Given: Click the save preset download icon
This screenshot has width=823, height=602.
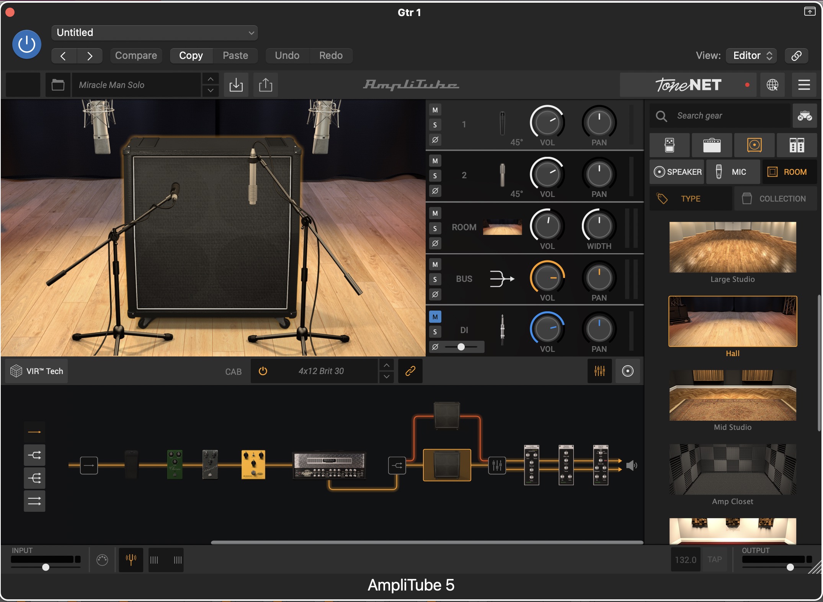Looking at the screenshot, I should pyautogui.click(x=236, y=85).
